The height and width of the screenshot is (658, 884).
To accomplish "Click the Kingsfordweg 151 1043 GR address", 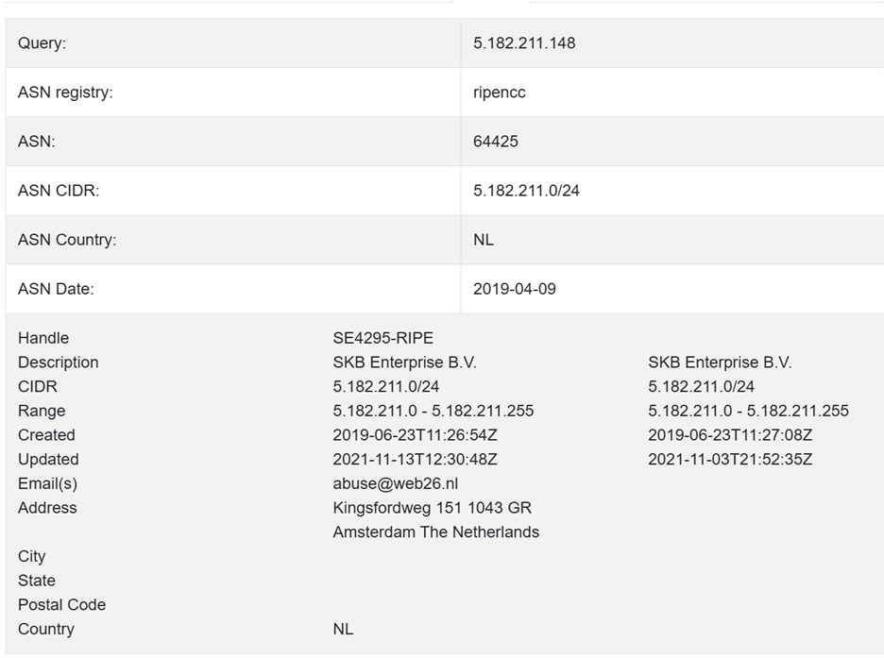I will (x=432, y=508).
